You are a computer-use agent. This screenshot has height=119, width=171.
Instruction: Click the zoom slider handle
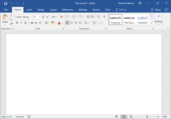pos(147,117)
